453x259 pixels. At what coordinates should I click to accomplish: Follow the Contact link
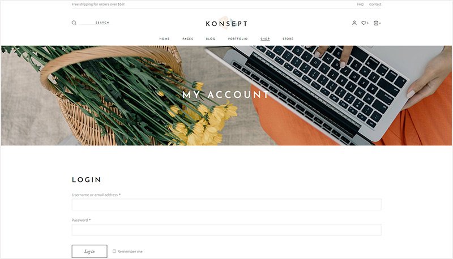pos(375,5)
